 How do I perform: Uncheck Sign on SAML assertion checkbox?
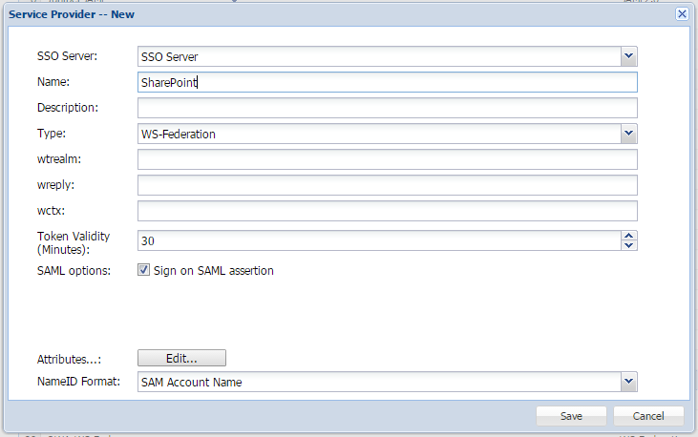point(144,270)
